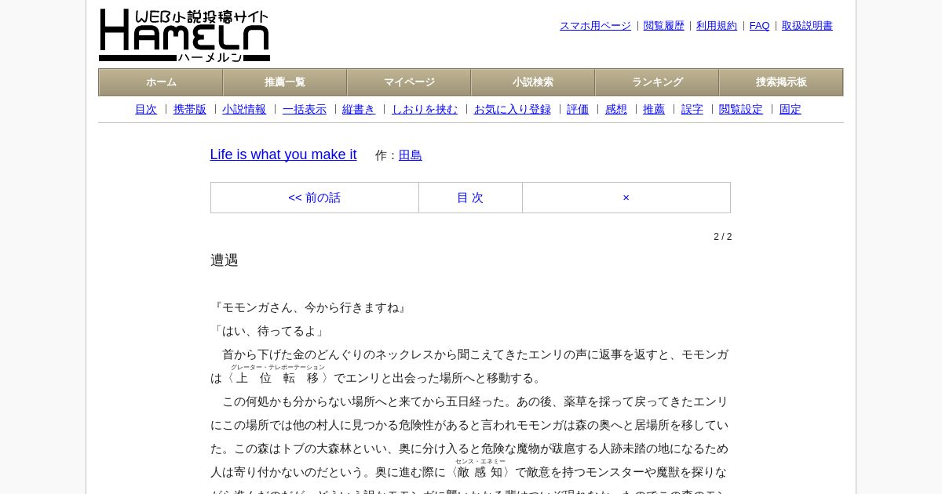942x494 pixels.
Task: Open author 田島's profile link
Action: tap(411, 155)
